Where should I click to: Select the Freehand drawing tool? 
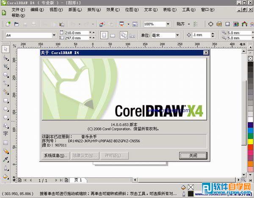pos(6,83)
